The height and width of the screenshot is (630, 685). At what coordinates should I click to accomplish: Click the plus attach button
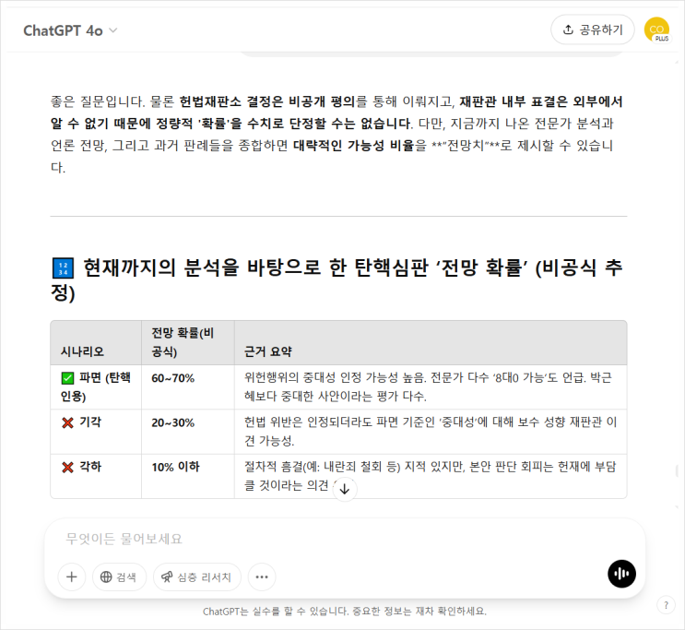click(x=72, y=577)
